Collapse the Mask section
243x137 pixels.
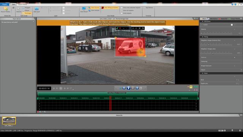click(x=202, y=73)
